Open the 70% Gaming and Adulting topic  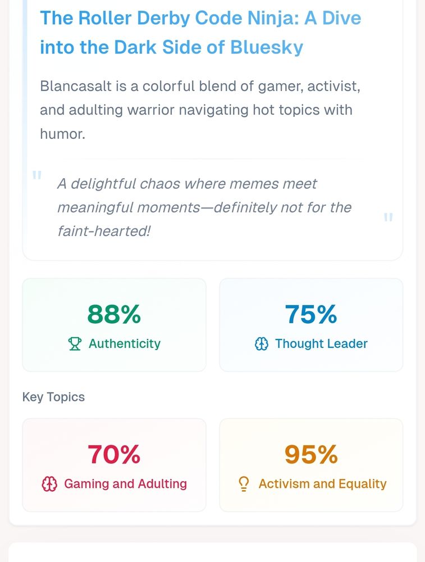[x=114, y=465]
